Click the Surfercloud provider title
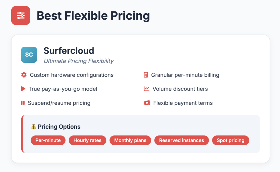The width and height of the screenshot is (280, 172). [x=69, y=51]
